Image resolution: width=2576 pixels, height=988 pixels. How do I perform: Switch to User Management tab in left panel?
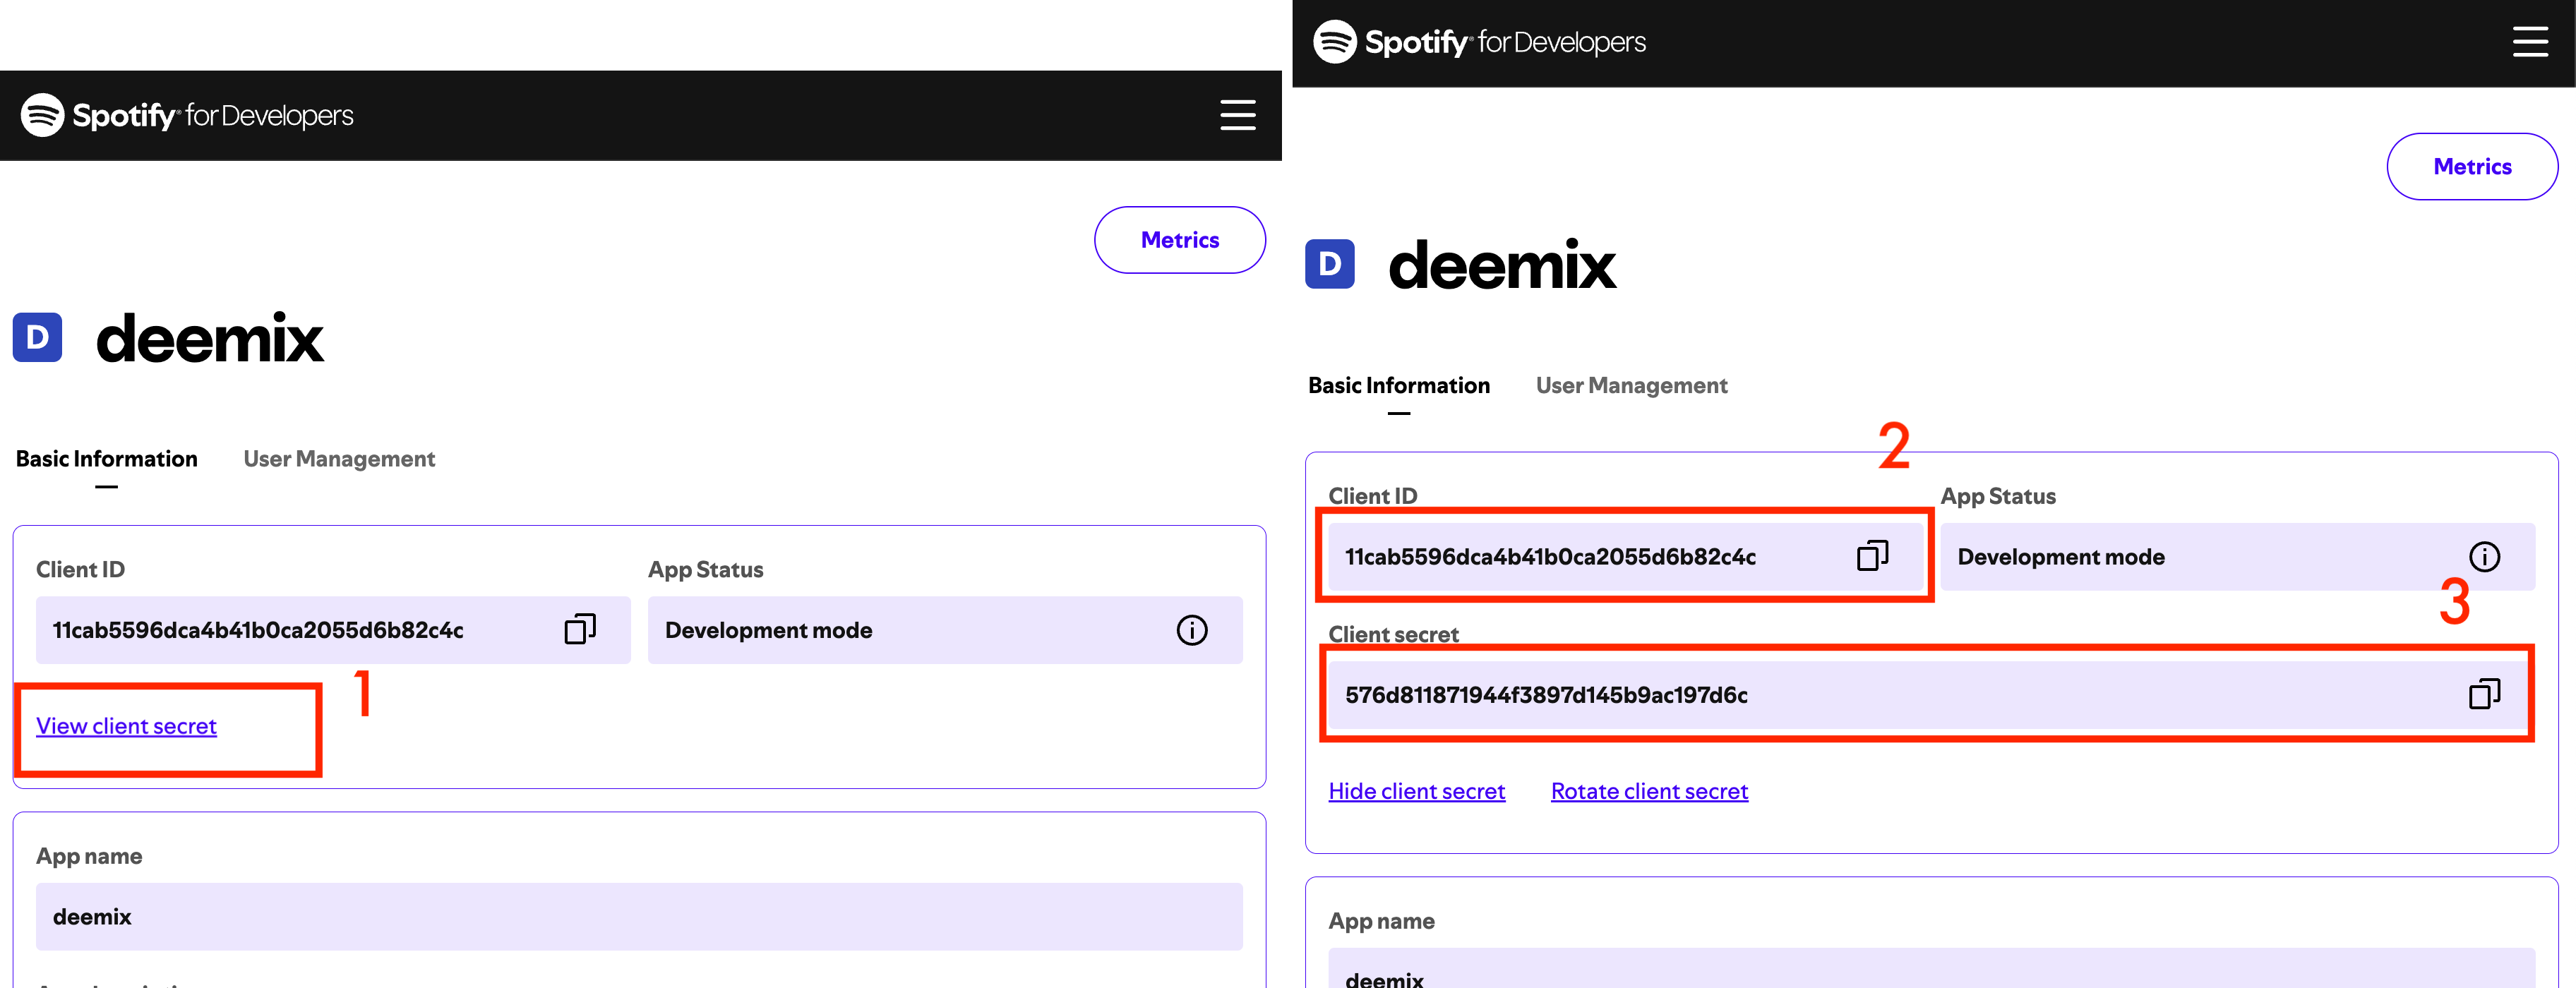pyautogui.click(x=339, y=459)
